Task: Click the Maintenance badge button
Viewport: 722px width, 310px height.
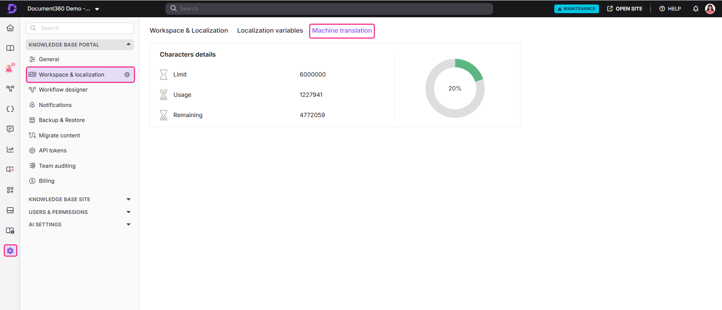Action: tap(576, 9)
